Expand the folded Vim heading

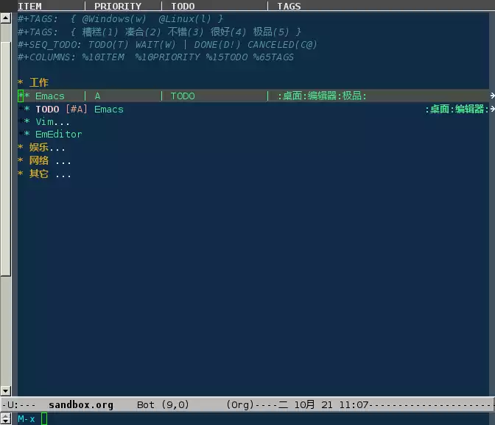(52, 122)
